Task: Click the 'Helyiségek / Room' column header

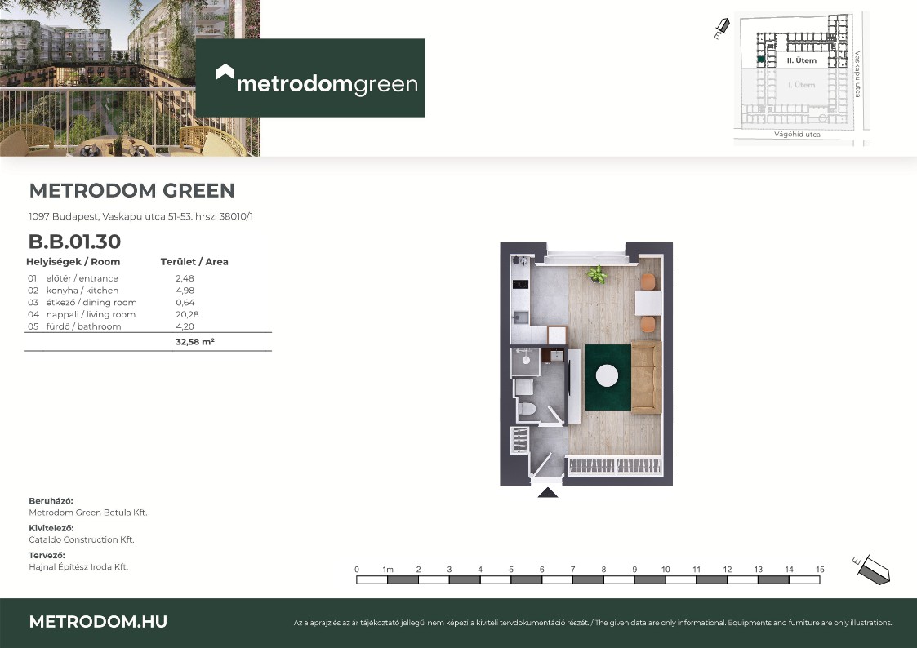Action: coord(73,262)
